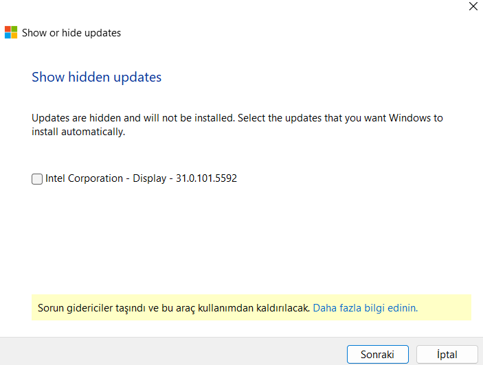
Task: Click the words "Intel Corporation" in the update entry
Action: [83, 178]
